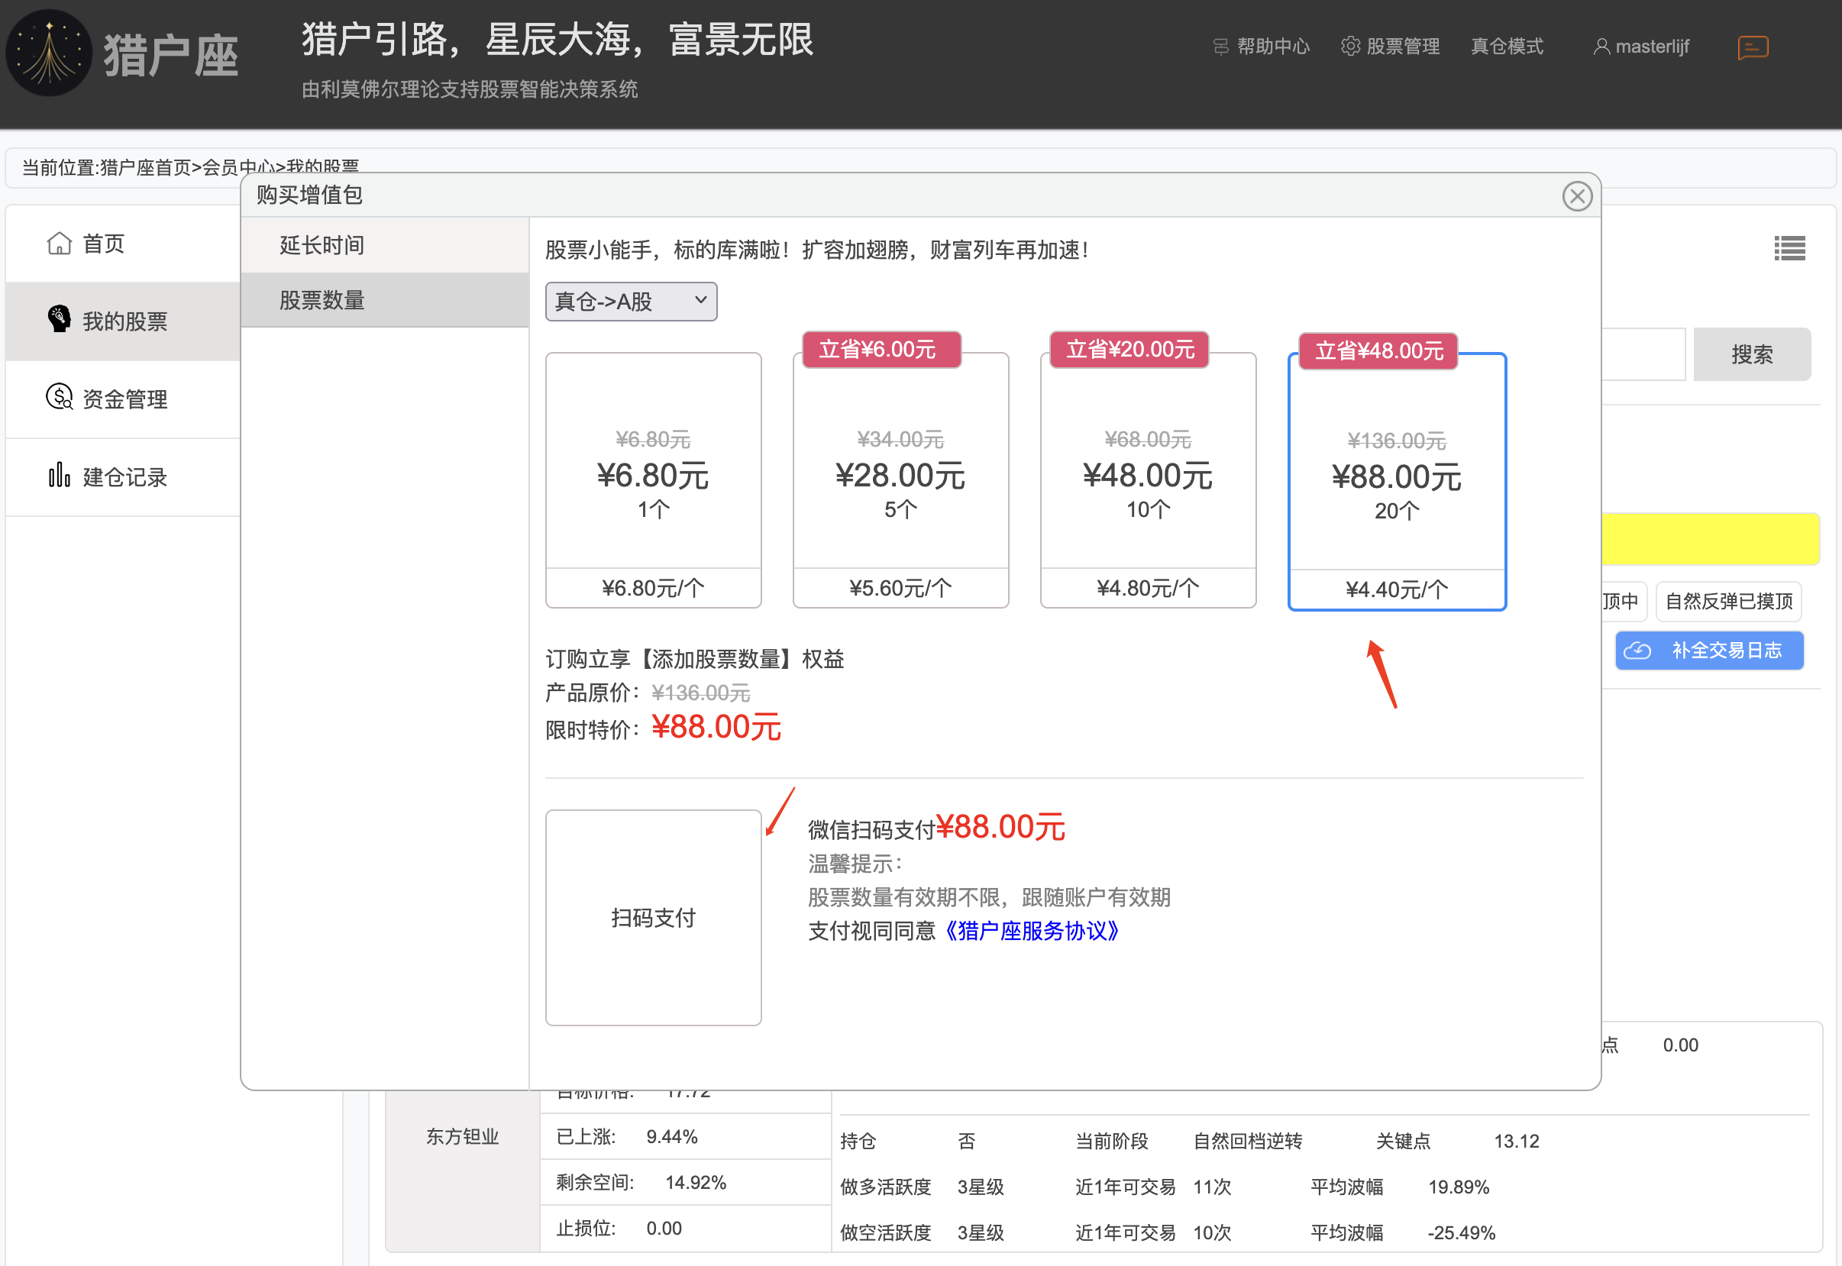Open 股票管理 gear settings
The image size is (1842, 1266).
tap(1390, 47)
